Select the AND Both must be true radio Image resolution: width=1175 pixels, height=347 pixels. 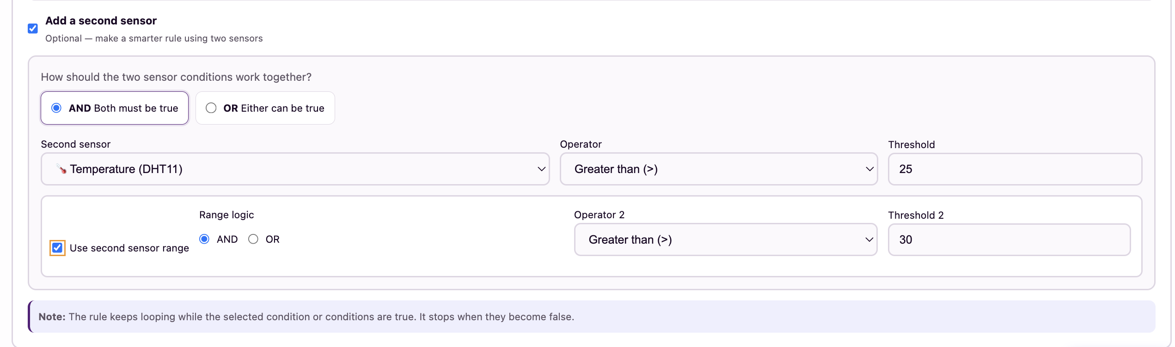coord(56,108)
